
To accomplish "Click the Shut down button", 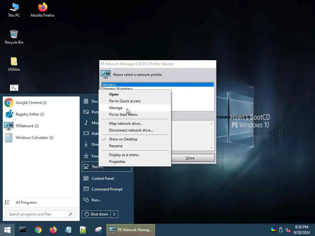I will (96, 214).
